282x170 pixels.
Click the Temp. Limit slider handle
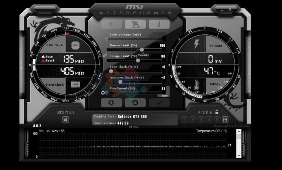pos(138,60)
